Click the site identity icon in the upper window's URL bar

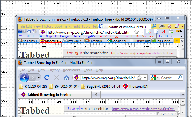click(43, 32)
